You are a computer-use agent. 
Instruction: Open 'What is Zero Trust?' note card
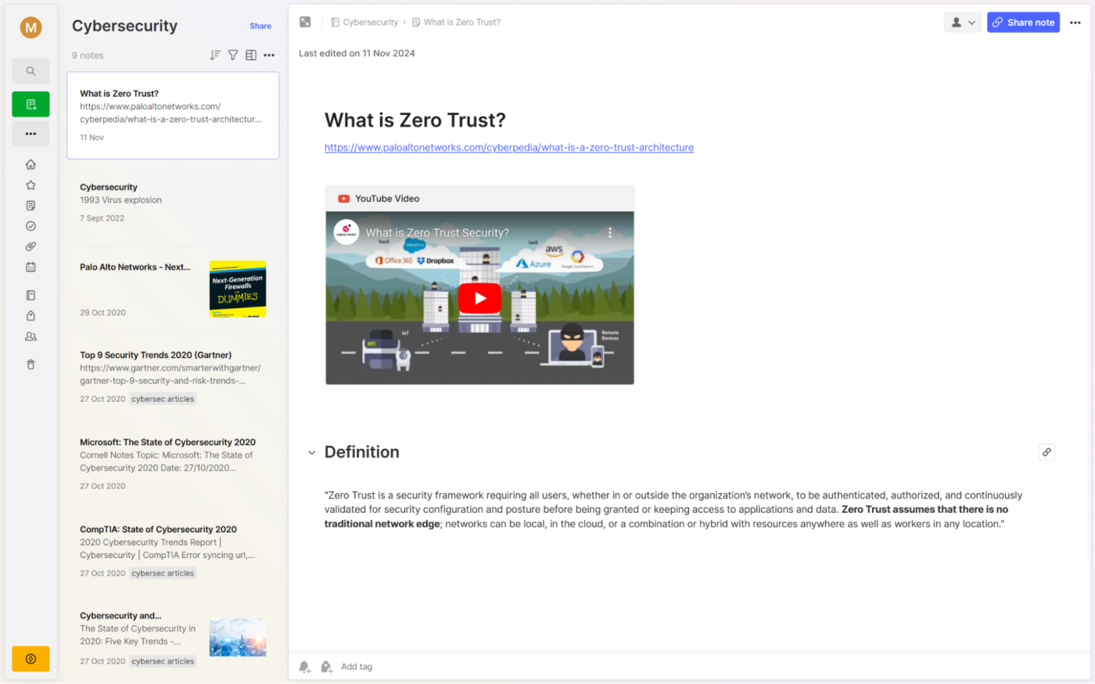(x=173, y=116)
